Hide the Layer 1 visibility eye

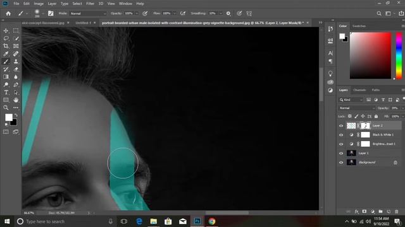341,153
